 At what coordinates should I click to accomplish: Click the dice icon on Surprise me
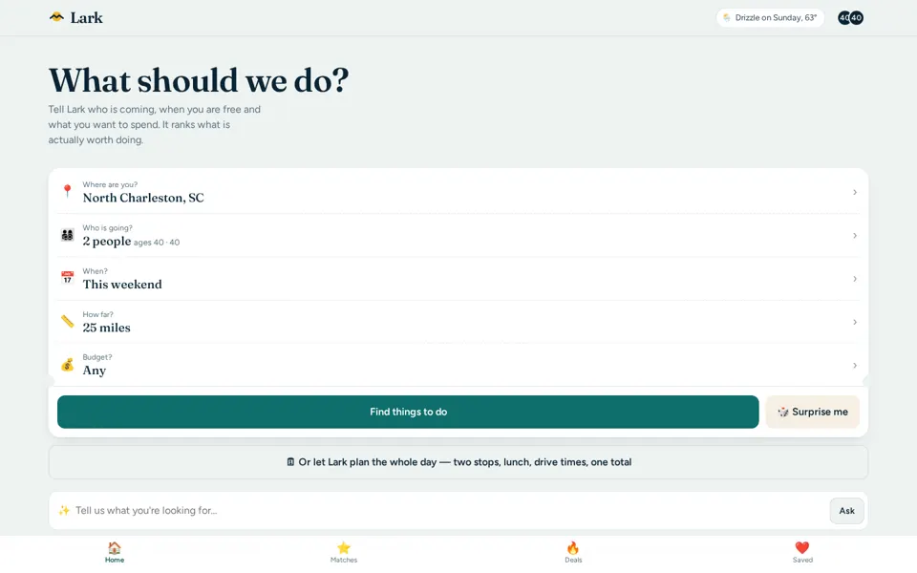tap(783, 413)
